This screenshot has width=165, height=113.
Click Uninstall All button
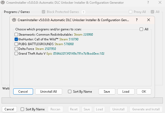pyautogui.click(x=48, y=91)
